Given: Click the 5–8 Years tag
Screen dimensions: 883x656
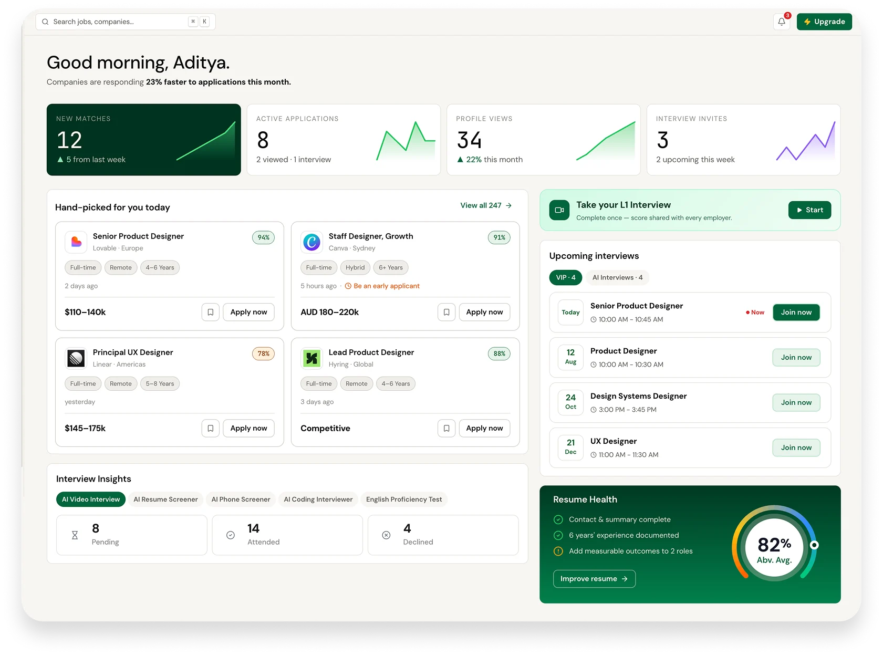Looking at the screenshot, I should tap(160, 383).
